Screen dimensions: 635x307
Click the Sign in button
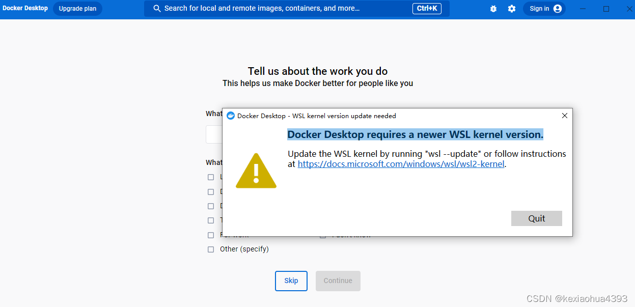[x=540, y=8]
